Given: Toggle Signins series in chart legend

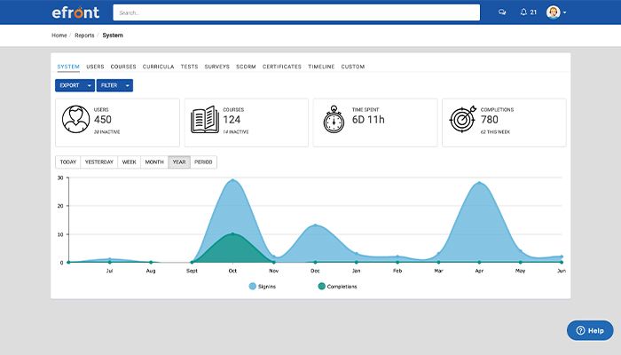Looking at the screenshot, I should 266,287.
